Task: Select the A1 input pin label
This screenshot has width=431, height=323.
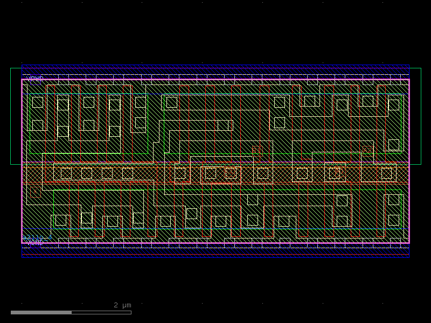Action: pyautogui.click(x=338, y=171)
